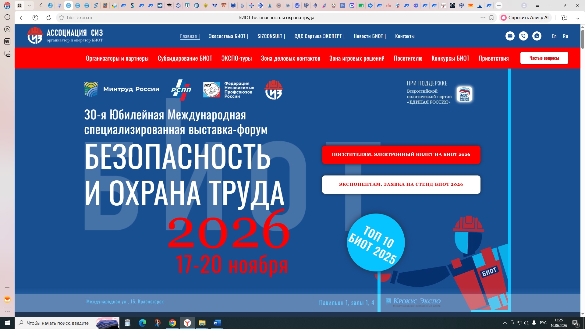The width and height of the screenshot is (585, 329).
Task: Click the Единая Россия party logo
Action: [x=464, y=94]
